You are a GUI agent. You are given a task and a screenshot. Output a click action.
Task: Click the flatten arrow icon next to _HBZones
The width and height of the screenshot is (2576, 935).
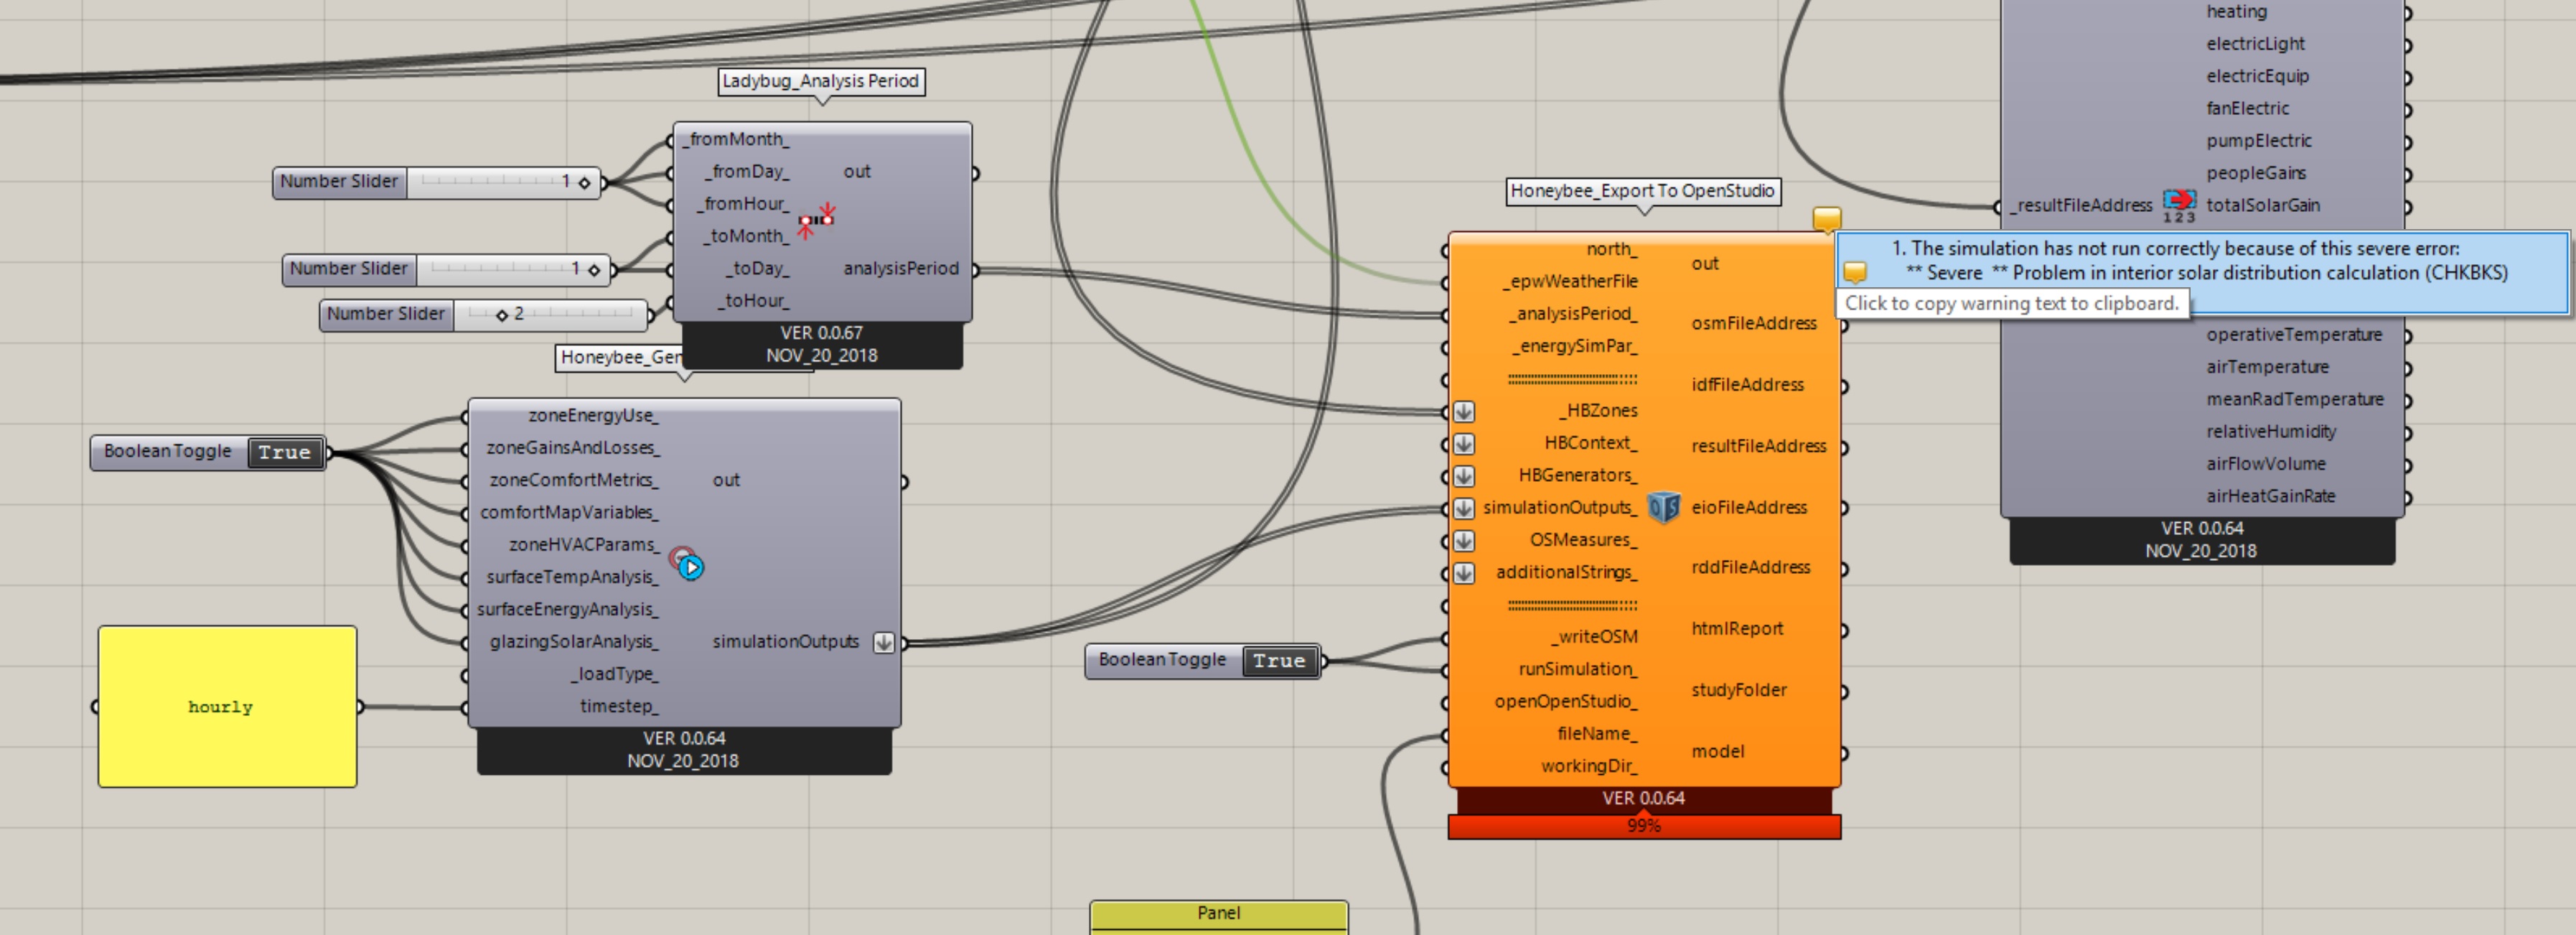click(x=1464, y=411)
